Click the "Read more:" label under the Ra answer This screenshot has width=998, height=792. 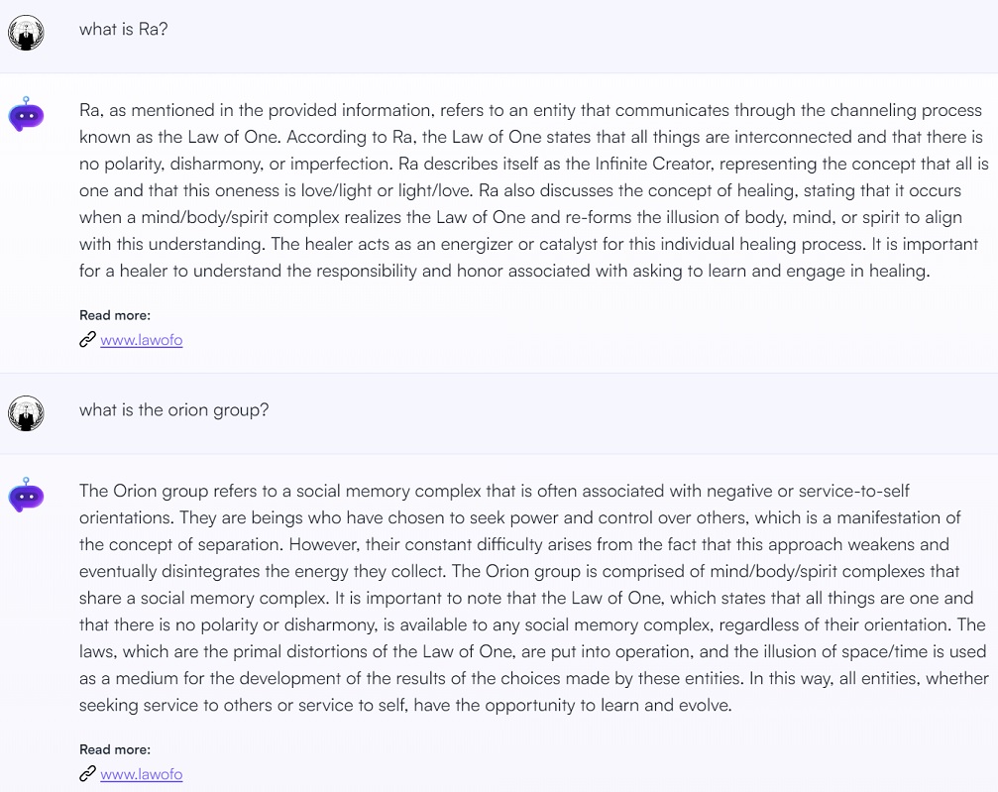pos(115,315)
